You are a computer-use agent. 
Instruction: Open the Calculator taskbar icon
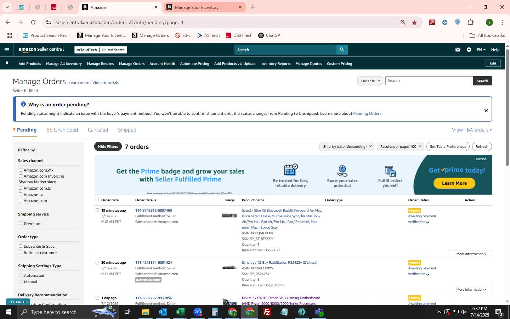point(215,312)
